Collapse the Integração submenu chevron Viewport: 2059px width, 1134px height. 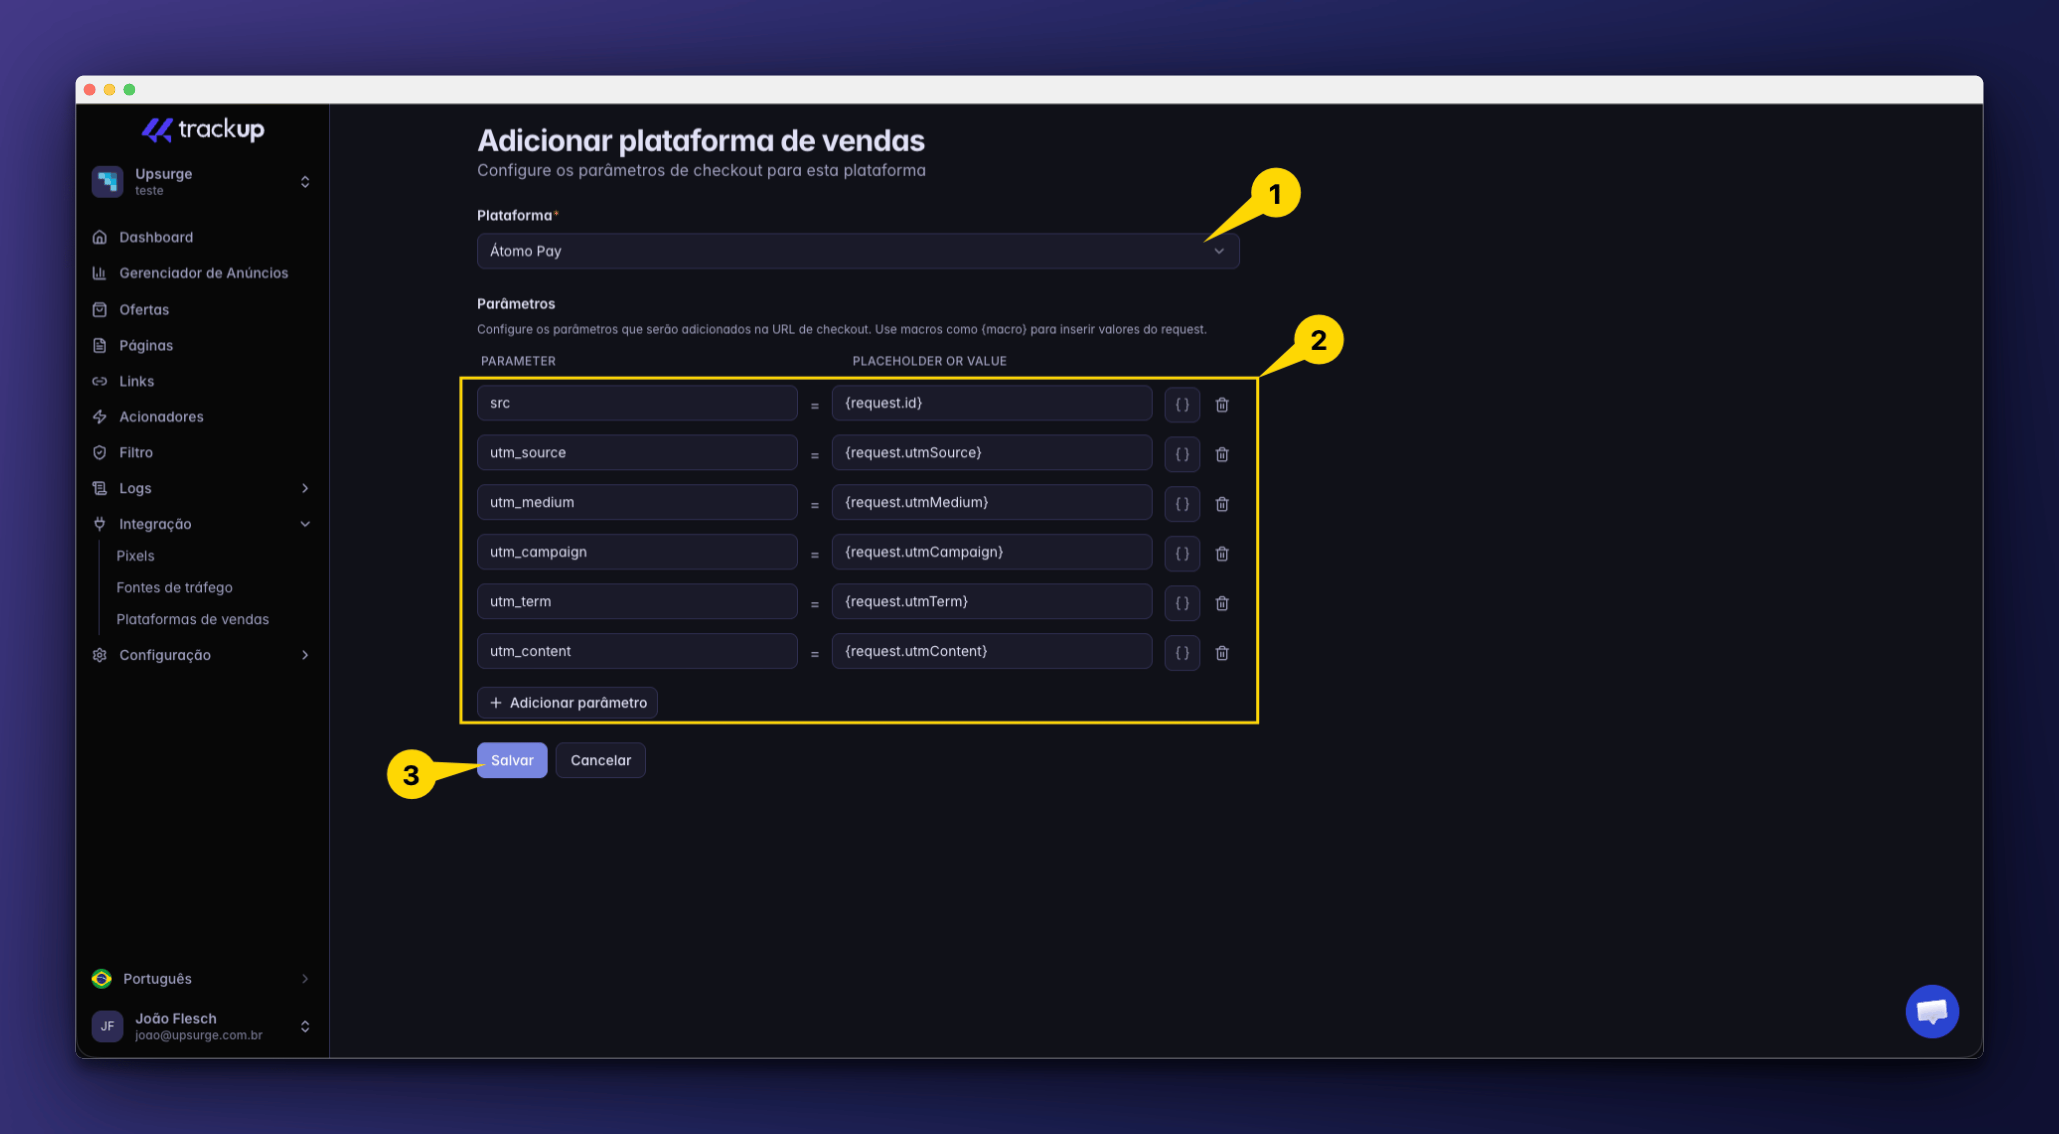(x=305, y=524)
